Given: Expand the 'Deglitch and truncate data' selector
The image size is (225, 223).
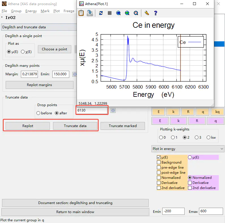Looking at the screenshot, I should tap(40, 27).
